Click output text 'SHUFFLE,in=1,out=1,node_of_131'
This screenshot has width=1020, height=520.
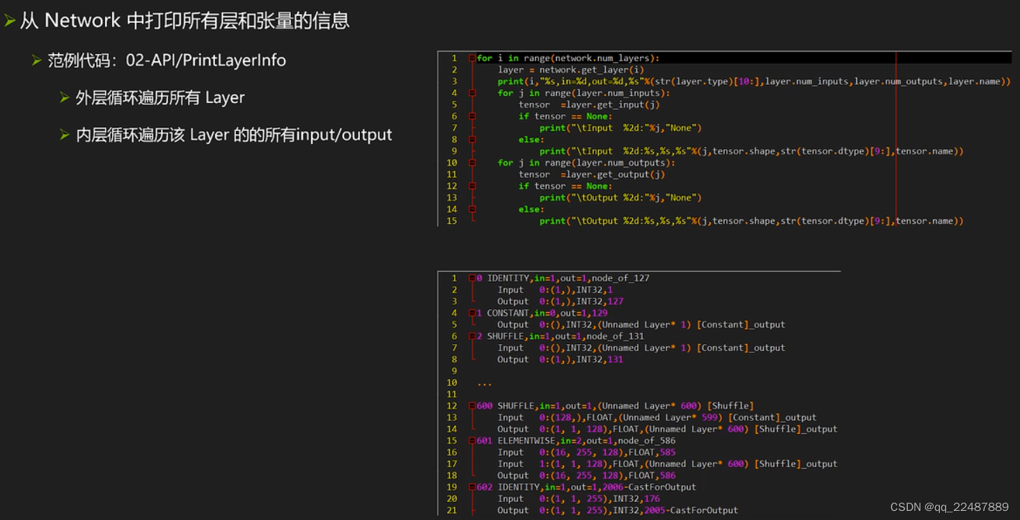(x=565, y=336)
